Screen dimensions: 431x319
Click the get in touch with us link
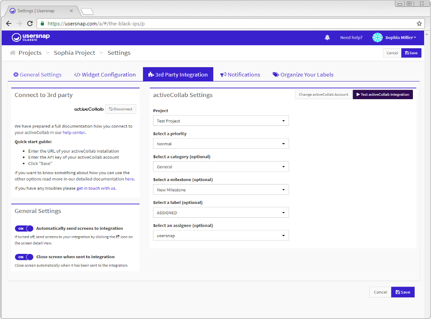[x=96, y=188]
